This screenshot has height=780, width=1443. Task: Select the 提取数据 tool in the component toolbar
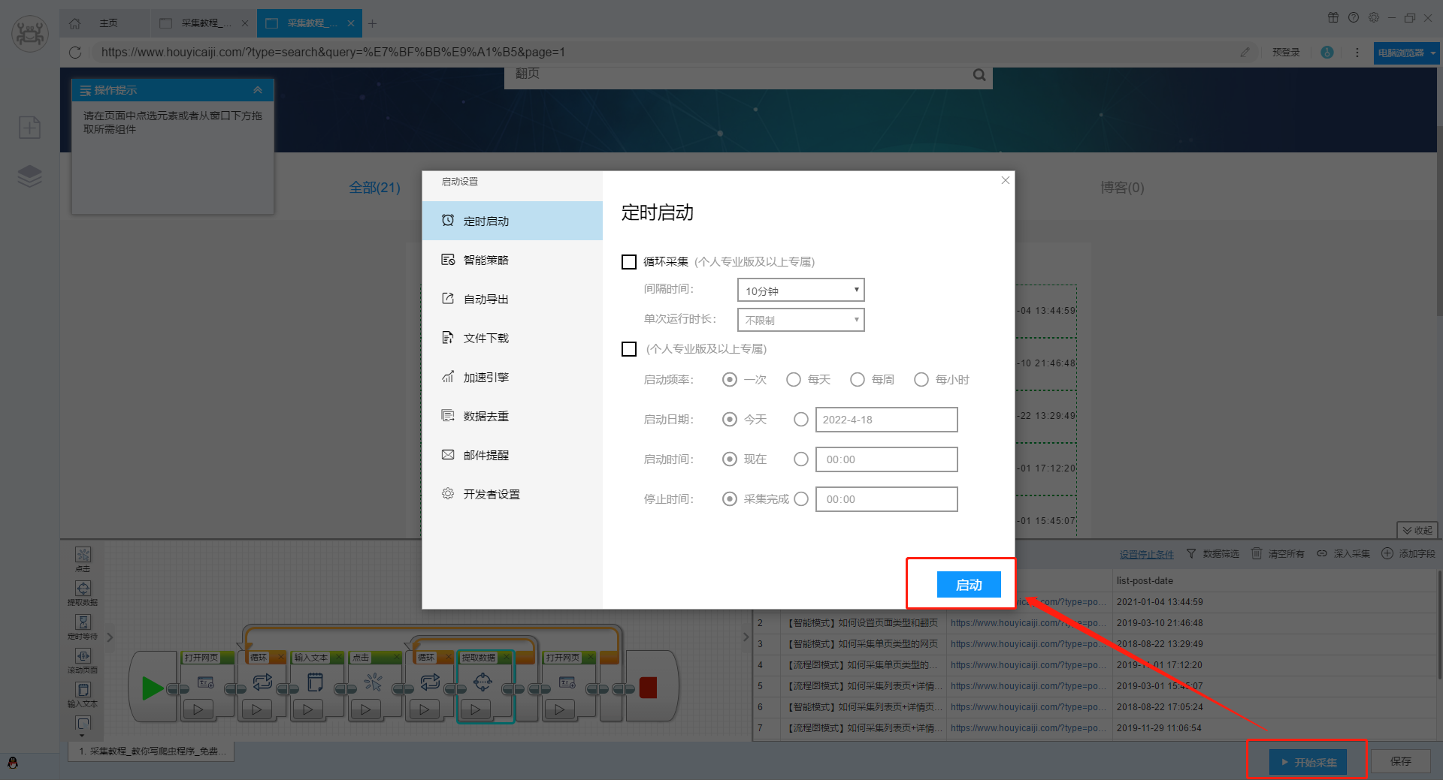(83, 593)
